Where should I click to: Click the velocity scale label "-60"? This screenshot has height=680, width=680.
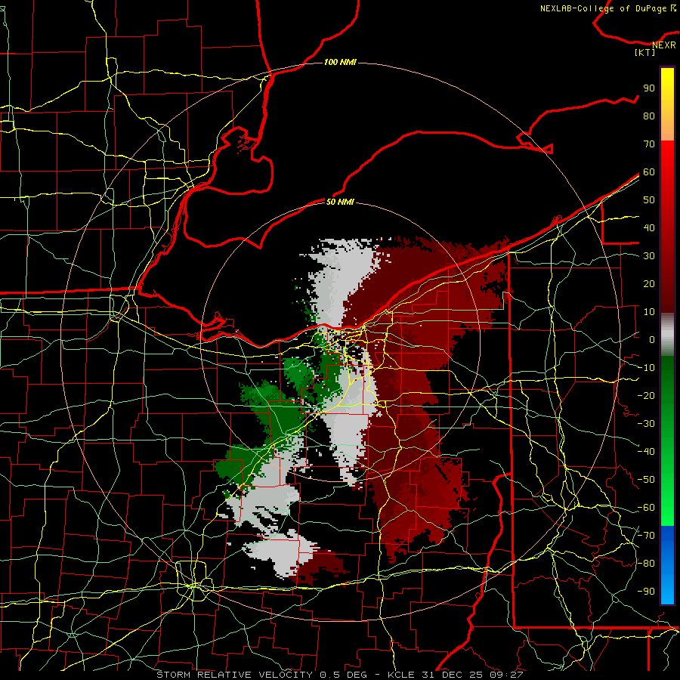click(x=646, y=508)
